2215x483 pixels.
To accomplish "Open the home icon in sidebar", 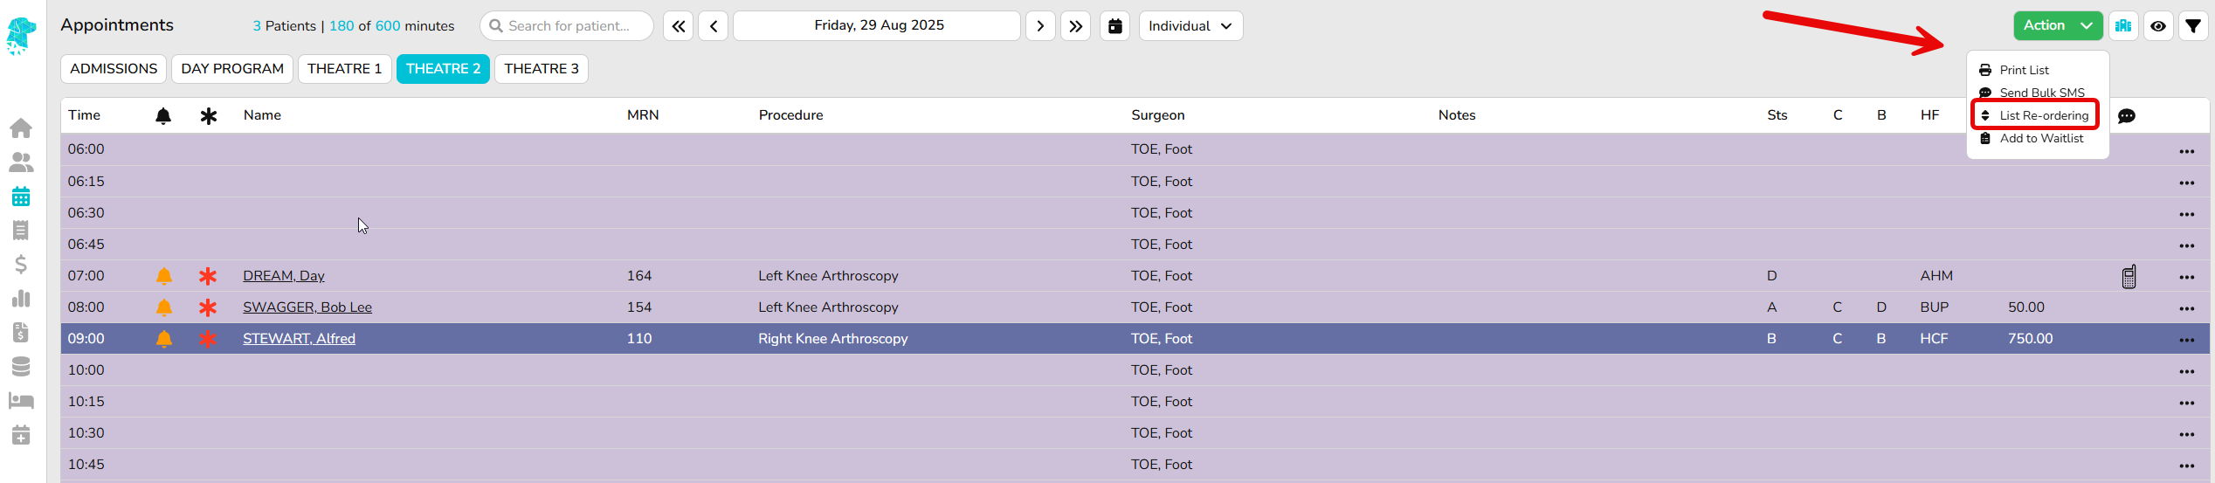I will coord(21,128).
